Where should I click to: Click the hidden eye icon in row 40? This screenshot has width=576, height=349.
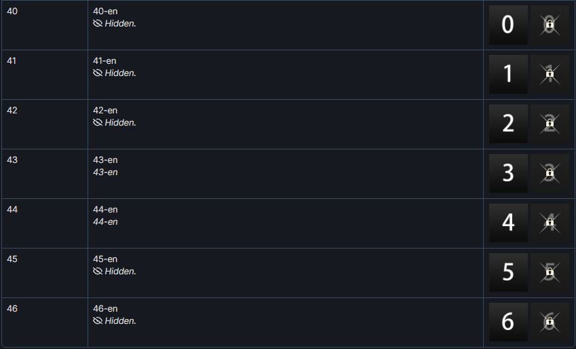[97, 24]
